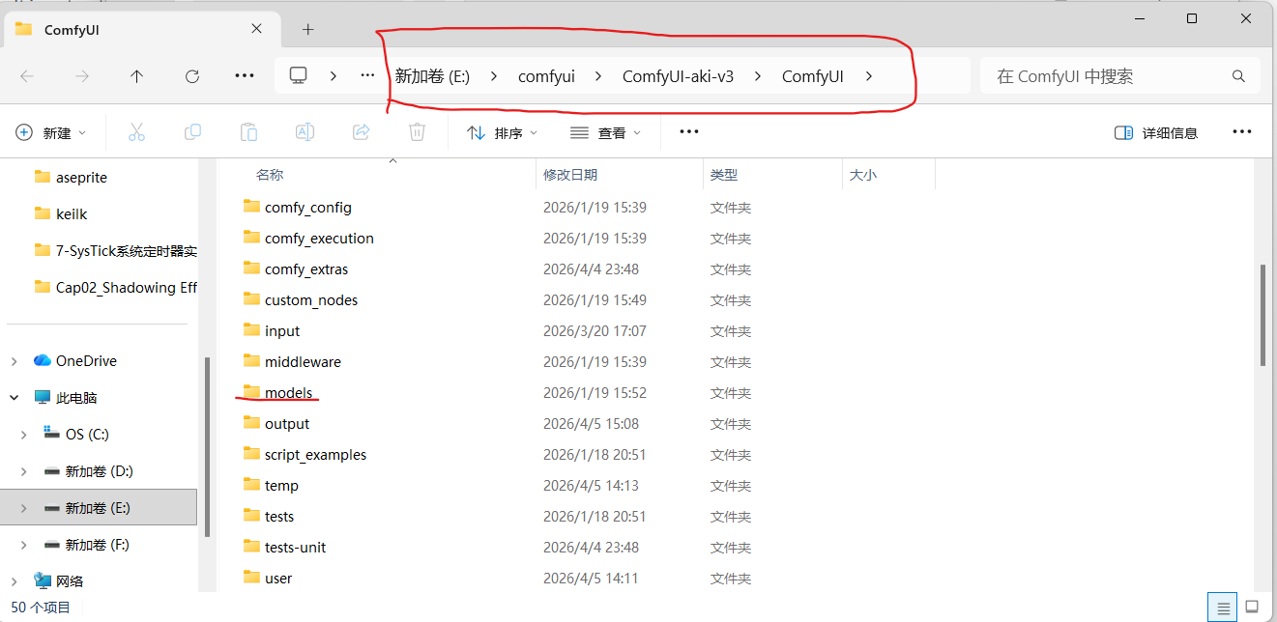
Task: Expand hidden breadcrumb path ellipsis
Action: 367,76
